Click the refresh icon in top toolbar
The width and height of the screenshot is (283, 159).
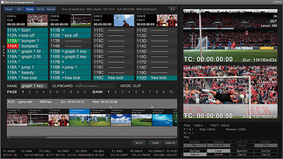point(171,8)
